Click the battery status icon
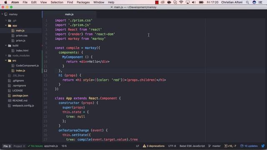The width and height of the screenshot is (267, 150). 201,2
